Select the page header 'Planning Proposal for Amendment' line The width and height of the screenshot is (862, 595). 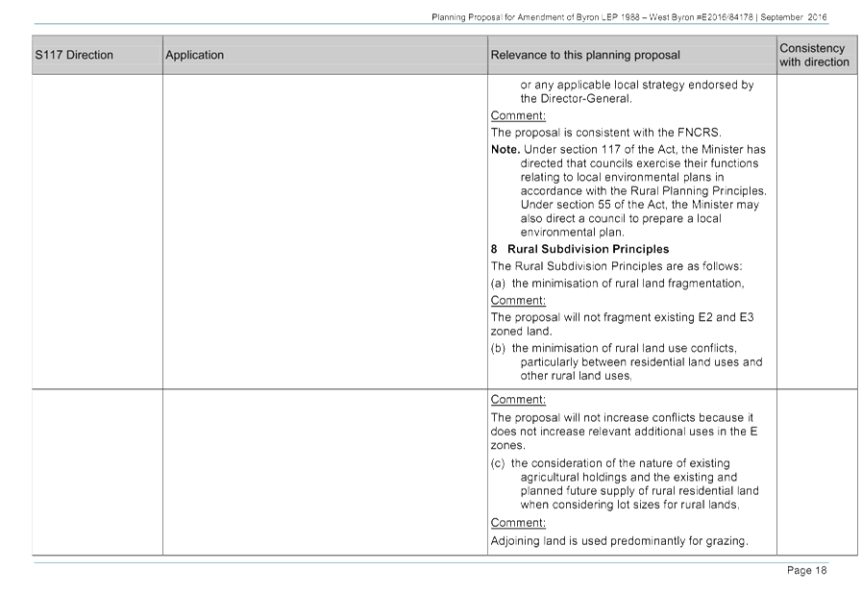pyautogui.click(x=628, y=17)
